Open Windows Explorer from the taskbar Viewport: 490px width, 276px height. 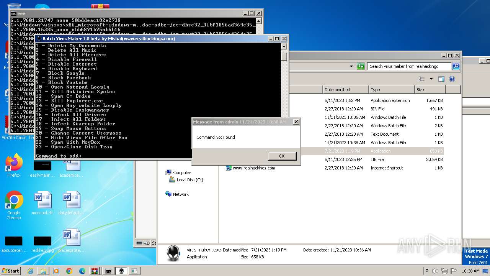tap(43, 271)
